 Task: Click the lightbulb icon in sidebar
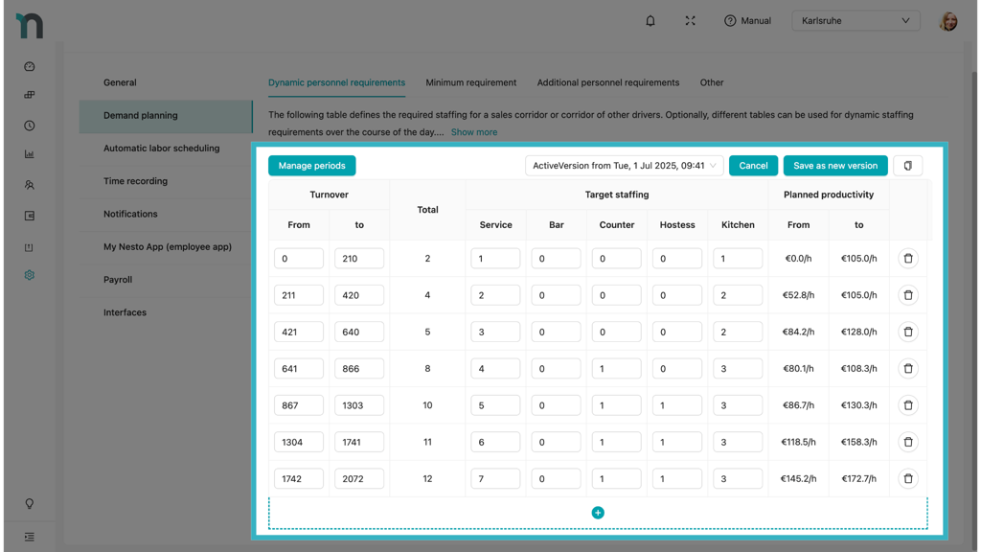[29, 504]
